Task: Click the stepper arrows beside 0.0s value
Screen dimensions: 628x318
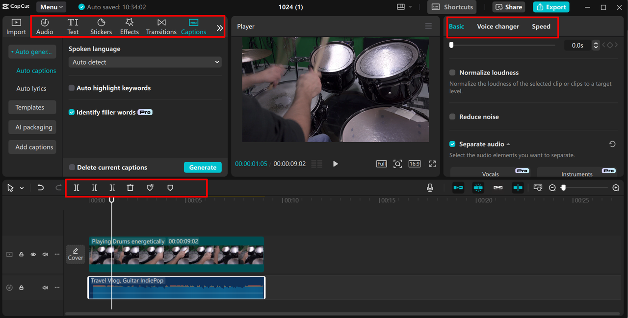Action: 596,45
